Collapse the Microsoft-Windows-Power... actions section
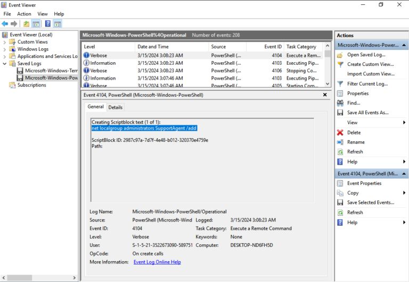This screenshot has width=409, height=282. tap(404, 45)
